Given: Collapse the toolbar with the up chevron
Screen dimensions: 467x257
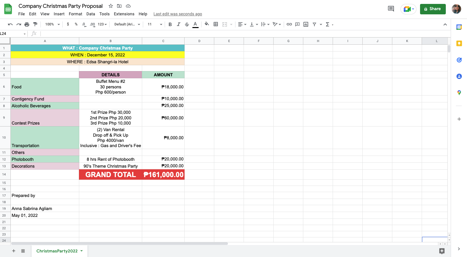Looking at the screenshot, I should click(x=445, y=24).
